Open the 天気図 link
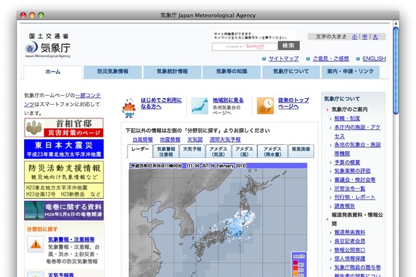Image resolution: width=416 pixels, height=277 pixels. (x=195, y=140)
